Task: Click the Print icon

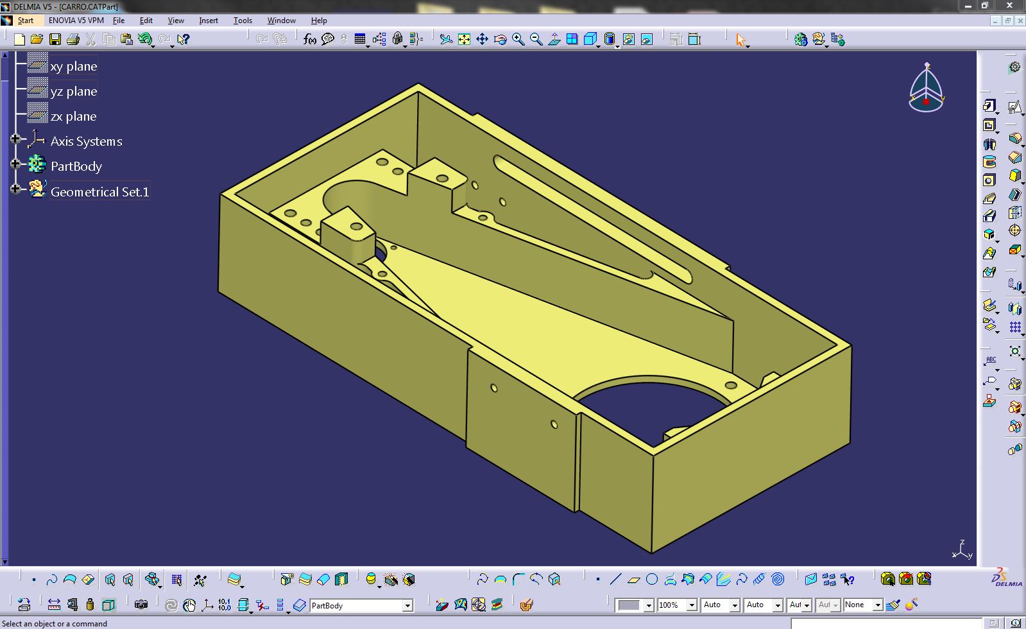Action: (x=73, y=39)
